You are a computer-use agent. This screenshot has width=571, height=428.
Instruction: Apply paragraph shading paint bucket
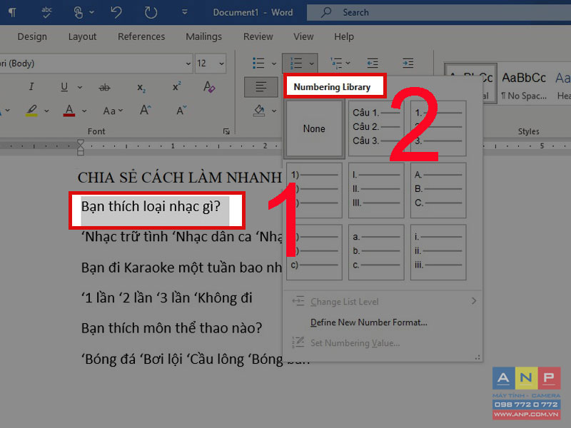pos(259,111)
